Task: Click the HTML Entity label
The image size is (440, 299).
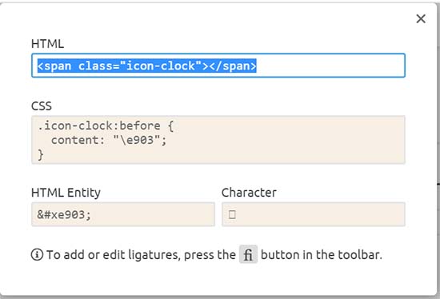Action: [x=66, y=193]
